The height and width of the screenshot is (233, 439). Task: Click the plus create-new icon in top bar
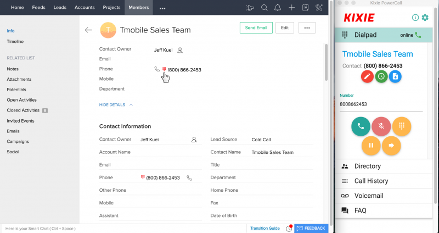[x=292, y=8]
